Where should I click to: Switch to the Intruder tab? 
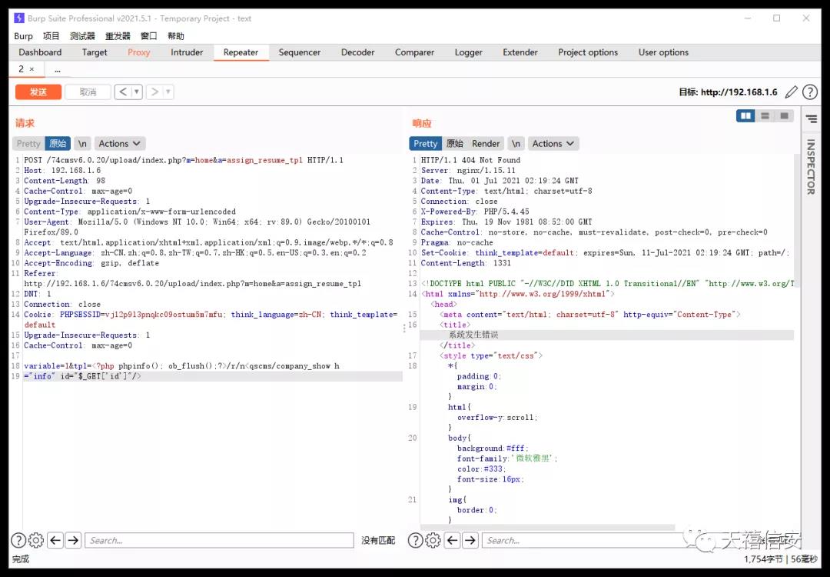click(187, 52)
